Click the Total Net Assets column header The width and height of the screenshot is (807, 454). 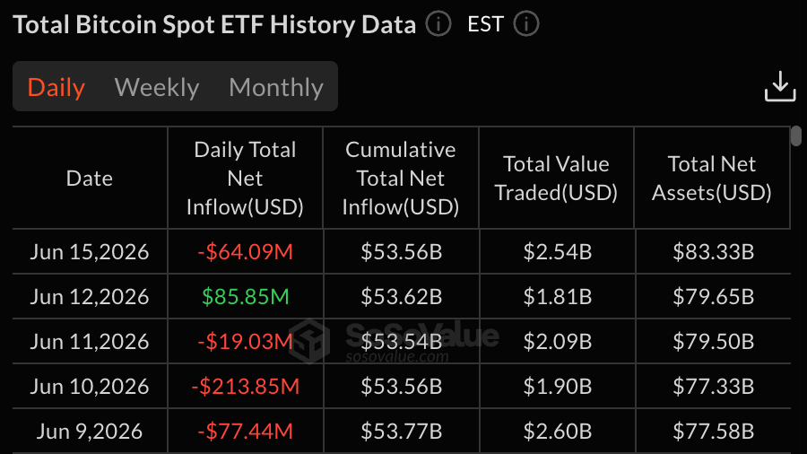point(712,178)
